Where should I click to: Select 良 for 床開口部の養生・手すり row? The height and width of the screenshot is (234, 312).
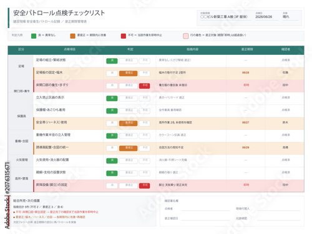pos(112,85)
